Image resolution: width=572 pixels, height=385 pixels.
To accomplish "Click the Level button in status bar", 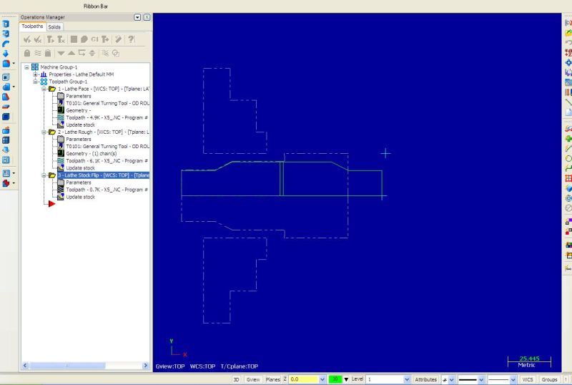I will pyautogui.click(x=357, y=379).
